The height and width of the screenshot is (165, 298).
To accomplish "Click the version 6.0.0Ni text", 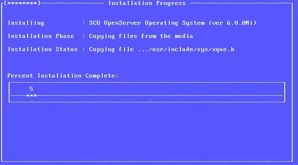I will point(233,23).
